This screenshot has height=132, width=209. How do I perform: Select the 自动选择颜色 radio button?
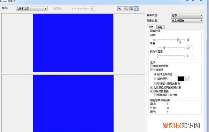pos(155,74)
